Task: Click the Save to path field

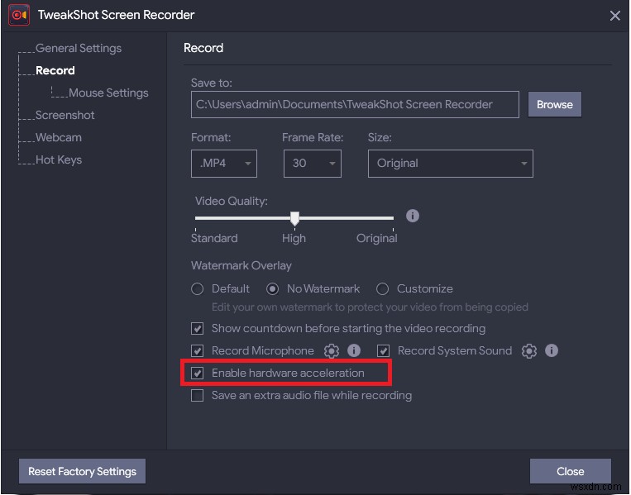Action: pyautogui.click(x=355, y=105)
